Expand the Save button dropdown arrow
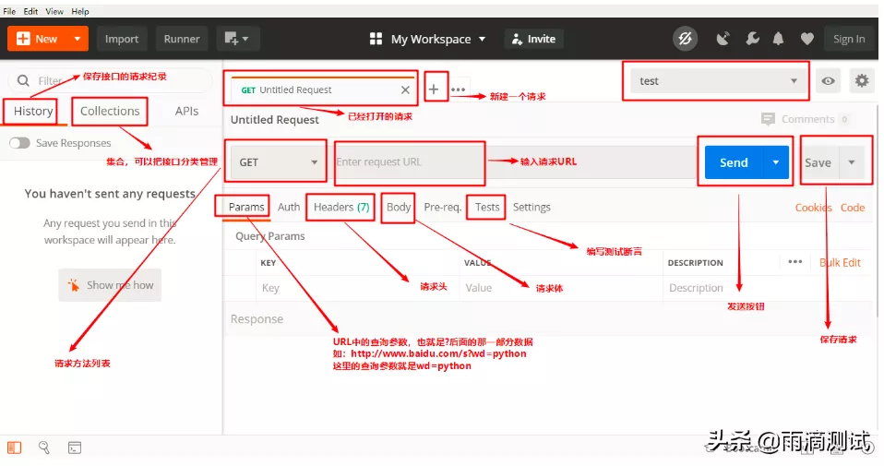884x466 pixels. (x=852, y=162)
